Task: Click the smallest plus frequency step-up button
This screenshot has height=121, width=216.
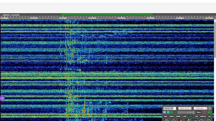Action: pyautogui.click(x=188, y=112)
